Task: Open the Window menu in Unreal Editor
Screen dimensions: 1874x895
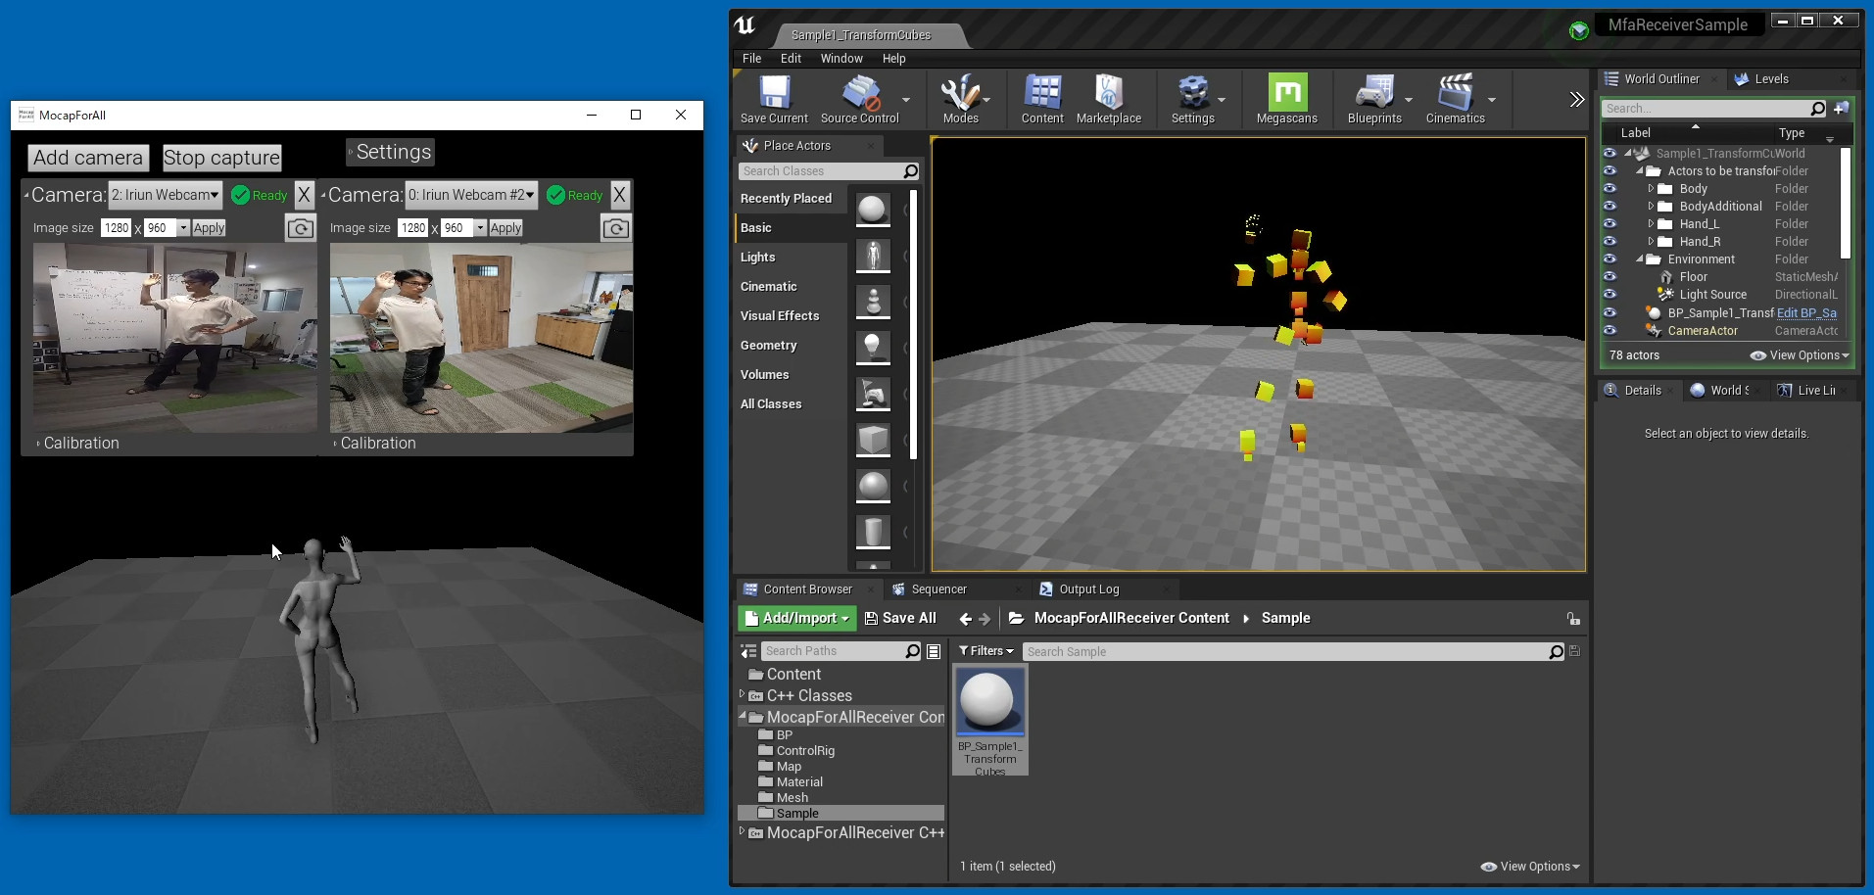Action: pyautogui.click(x=841, y=58)
